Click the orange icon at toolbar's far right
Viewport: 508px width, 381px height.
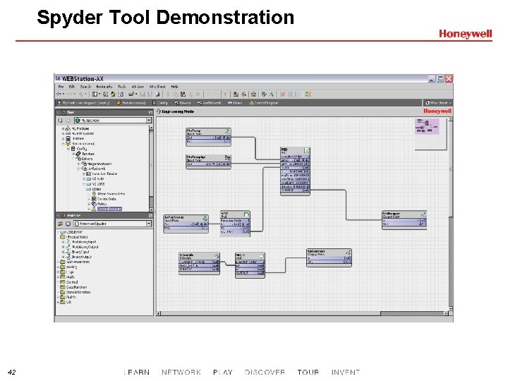click(x=308, y=95)
